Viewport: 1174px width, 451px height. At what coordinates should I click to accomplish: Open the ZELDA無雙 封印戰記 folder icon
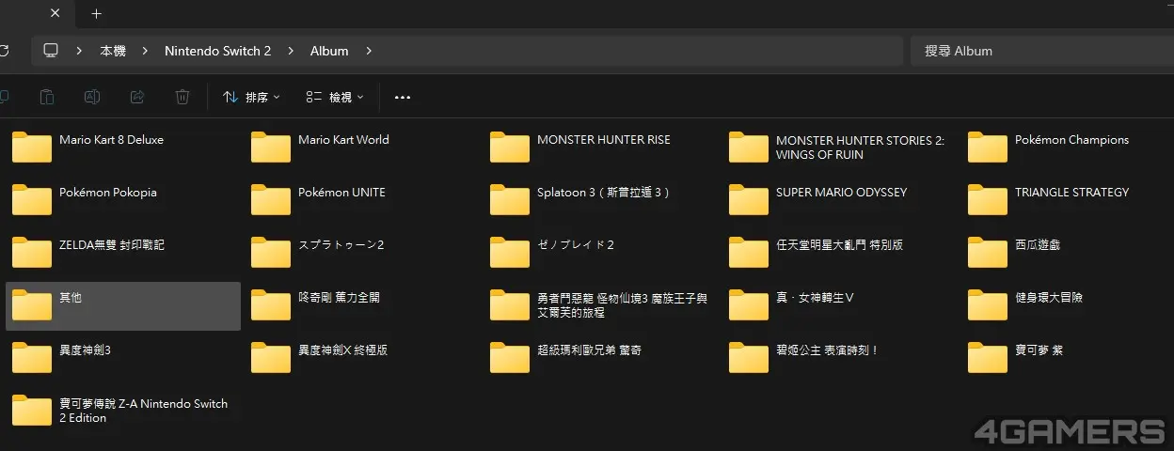click(x=32, y=253)
